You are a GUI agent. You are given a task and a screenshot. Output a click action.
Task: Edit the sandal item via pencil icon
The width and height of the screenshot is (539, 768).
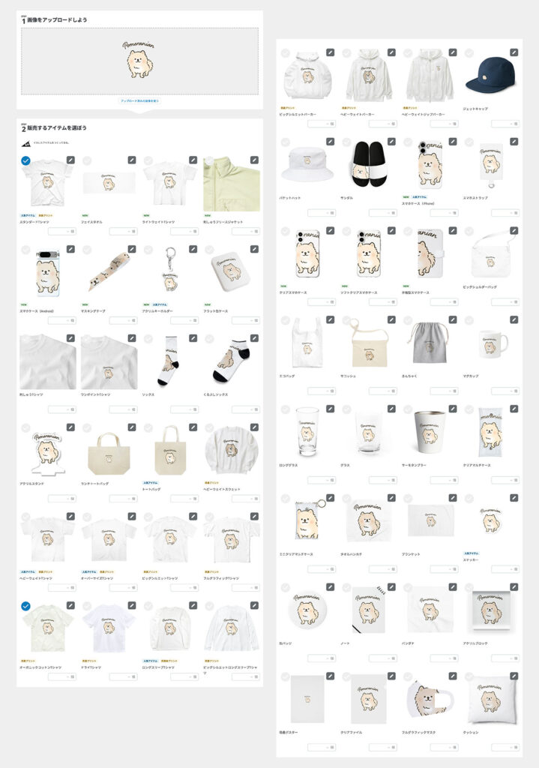(x=391, y=142)
